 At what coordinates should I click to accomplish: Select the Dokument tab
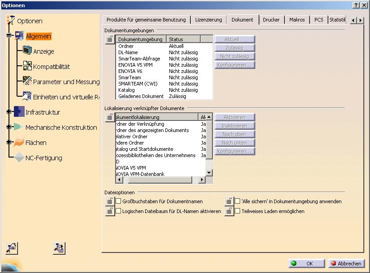point(242,20)
